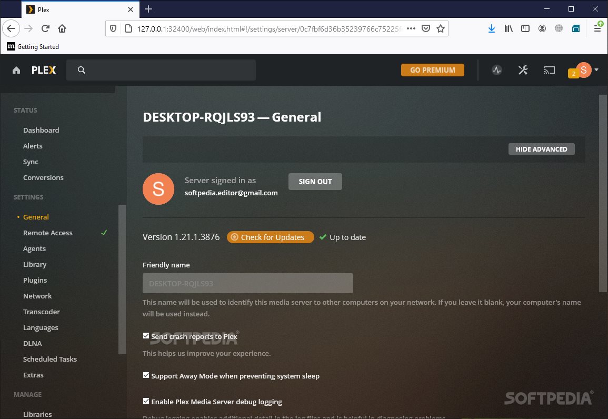The image size is (608, 419).
Task: Go back with browser back arrow
Action: pos(11,28)
